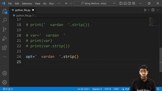Open the File menu

pos(10,4)
